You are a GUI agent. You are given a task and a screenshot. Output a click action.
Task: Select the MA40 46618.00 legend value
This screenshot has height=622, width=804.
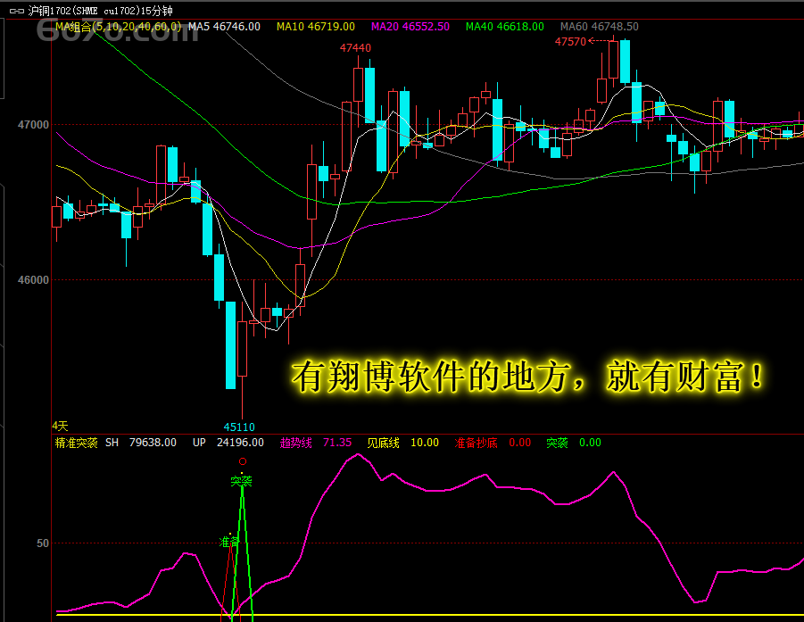pos(505,27)
